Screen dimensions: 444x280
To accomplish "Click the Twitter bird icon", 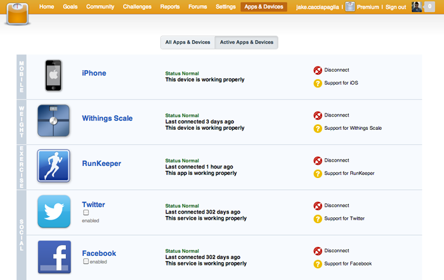I will [x=54, y=212].
